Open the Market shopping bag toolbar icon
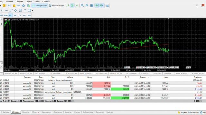The image size is (206, 115). (14, 5)
